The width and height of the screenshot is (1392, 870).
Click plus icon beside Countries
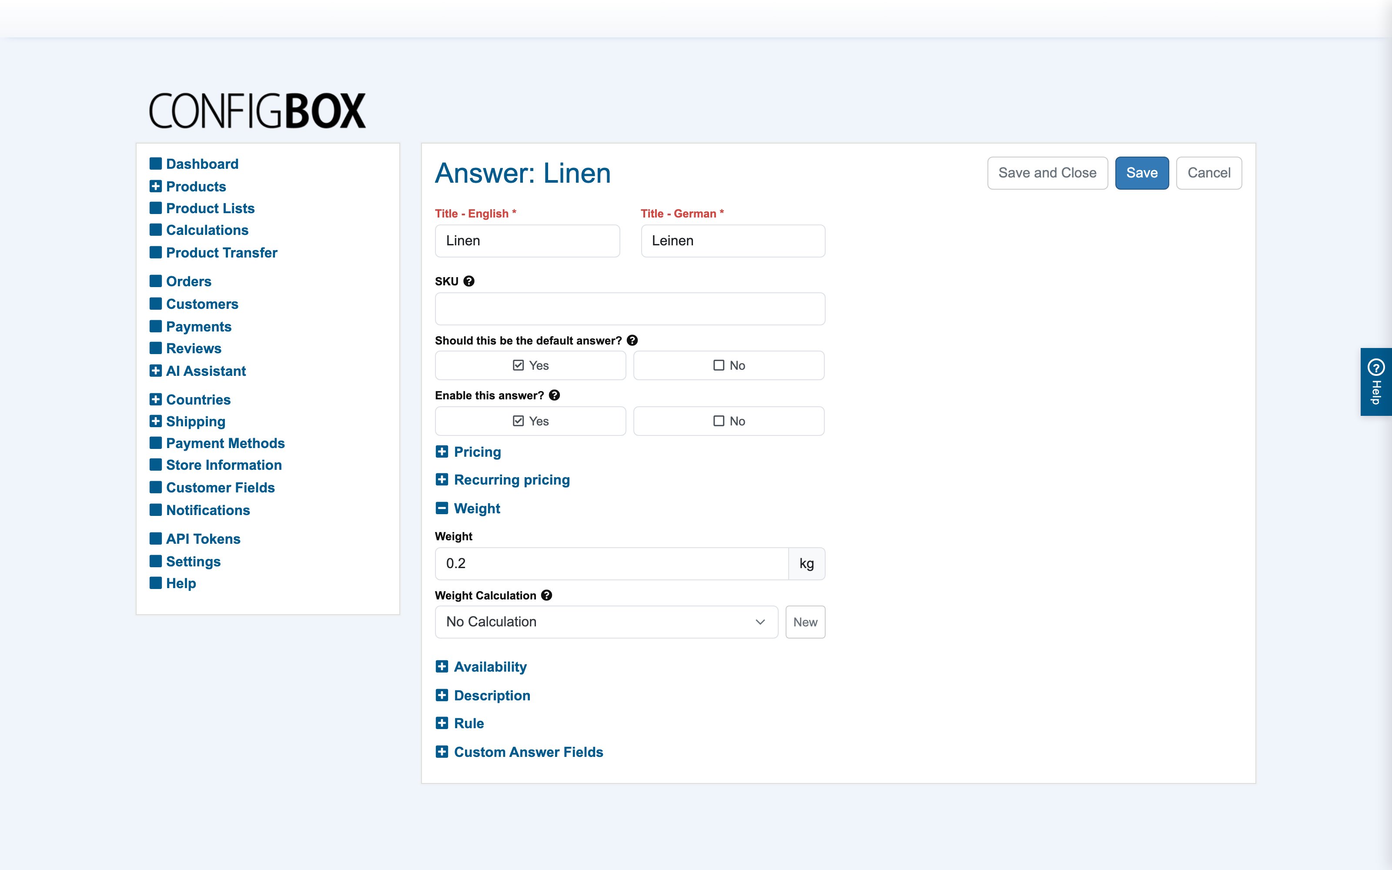tap(155, 399)
